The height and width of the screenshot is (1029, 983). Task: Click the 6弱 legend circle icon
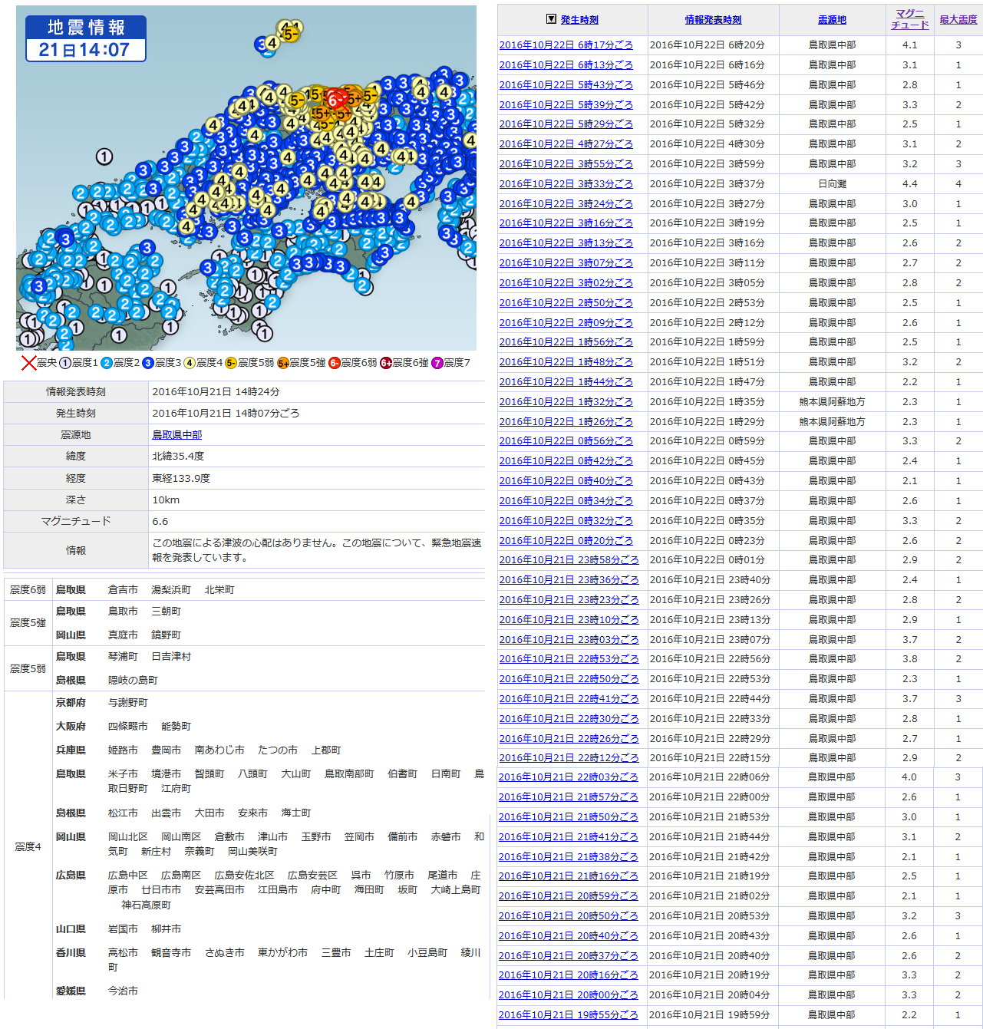coord(334,363)
